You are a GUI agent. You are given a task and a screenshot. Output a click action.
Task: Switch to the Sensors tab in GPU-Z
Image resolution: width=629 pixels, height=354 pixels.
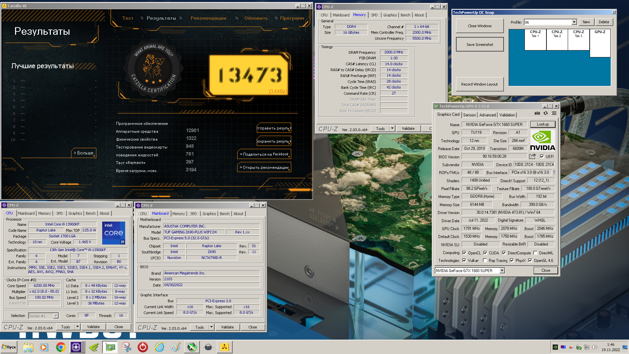(469, 115)
